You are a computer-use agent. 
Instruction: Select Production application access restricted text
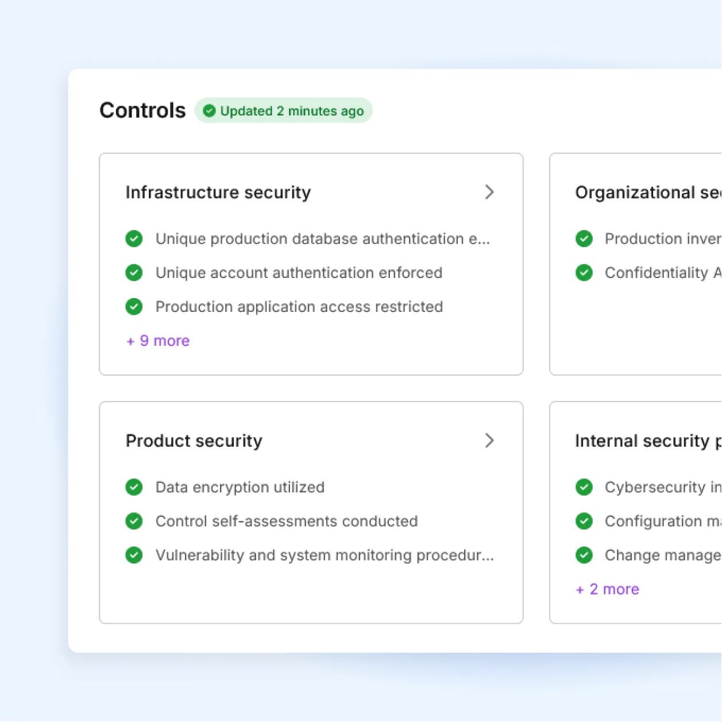(x=299, y=307)
